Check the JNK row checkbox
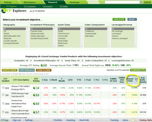The width and height of the screenshot is (152, 122). [x=3, y=95]
